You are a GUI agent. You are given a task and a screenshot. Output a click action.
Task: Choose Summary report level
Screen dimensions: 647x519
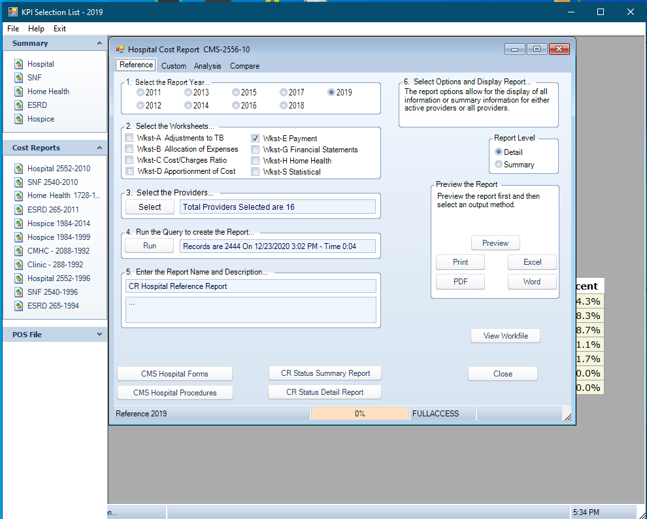point(499,164)
